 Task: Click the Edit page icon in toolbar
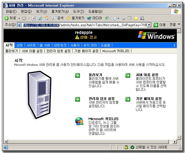130,18
